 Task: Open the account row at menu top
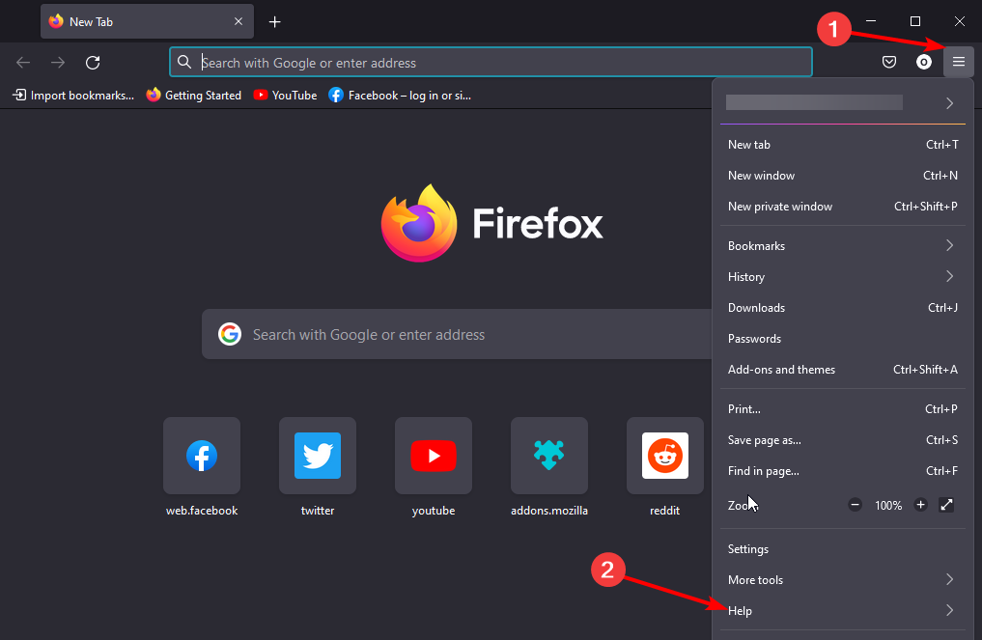842,102
